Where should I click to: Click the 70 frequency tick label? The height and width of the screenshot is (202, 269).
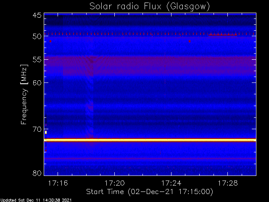pyautogui.click(x=37, y=129)
